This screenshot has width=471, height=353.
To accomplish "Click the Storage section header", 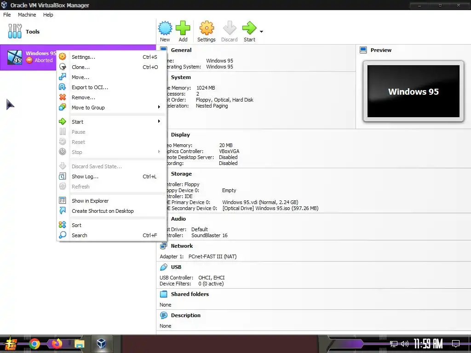I will tap(181, 174).
